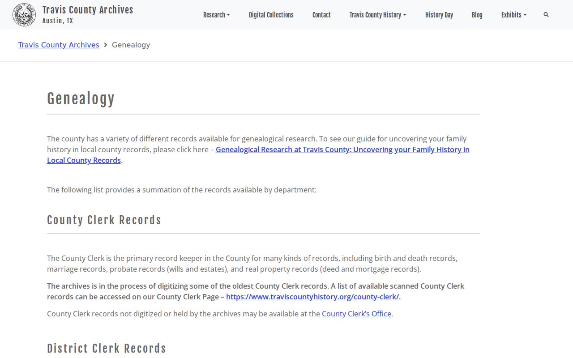573x358 pixels.
Task: Expand the Exhibits dropdown menu
Action: [514, 15]
